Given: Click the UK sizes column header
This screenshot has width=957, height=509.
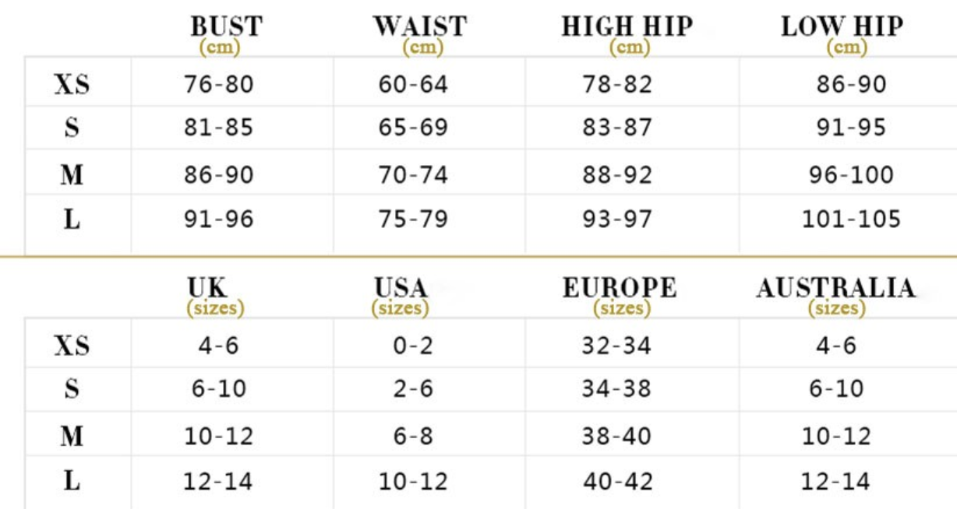Looking at the screenshot, I should 207,289.
